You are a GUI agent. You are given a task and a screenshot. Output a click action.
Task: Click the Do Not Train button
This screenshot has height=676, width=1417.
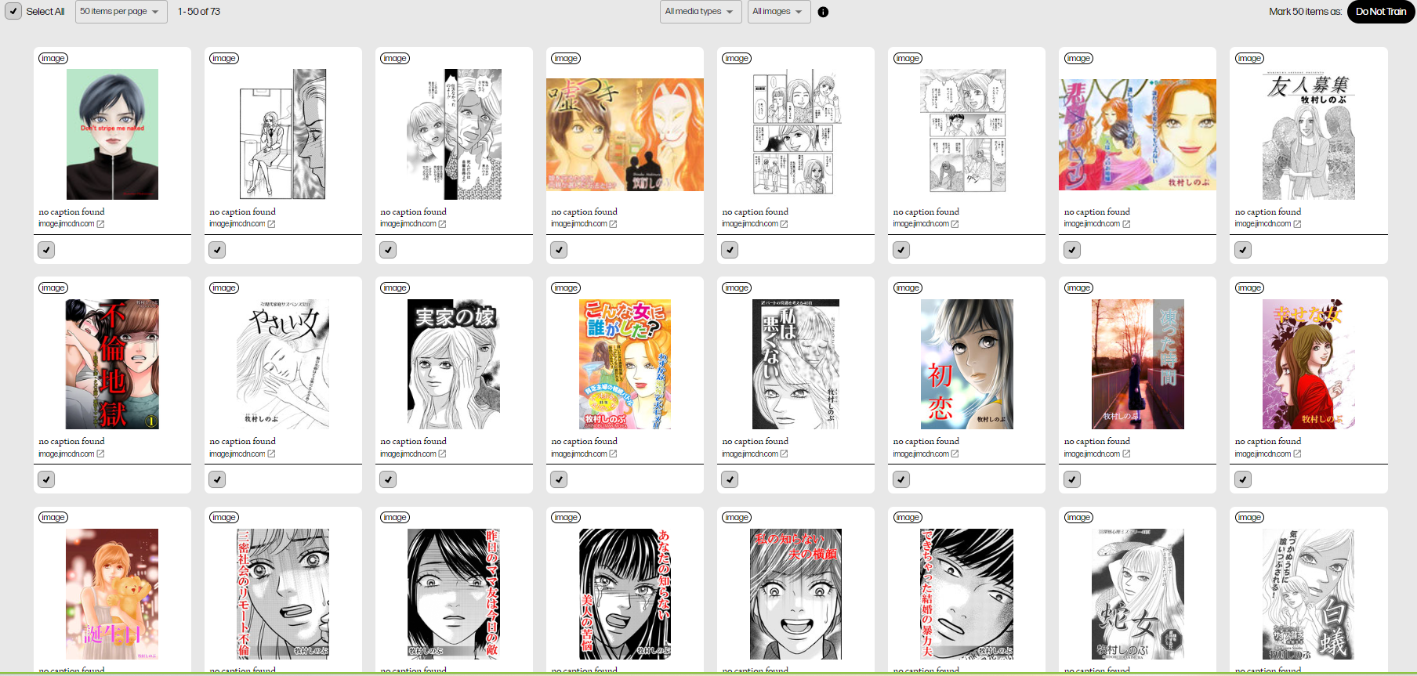point(1381,12)
